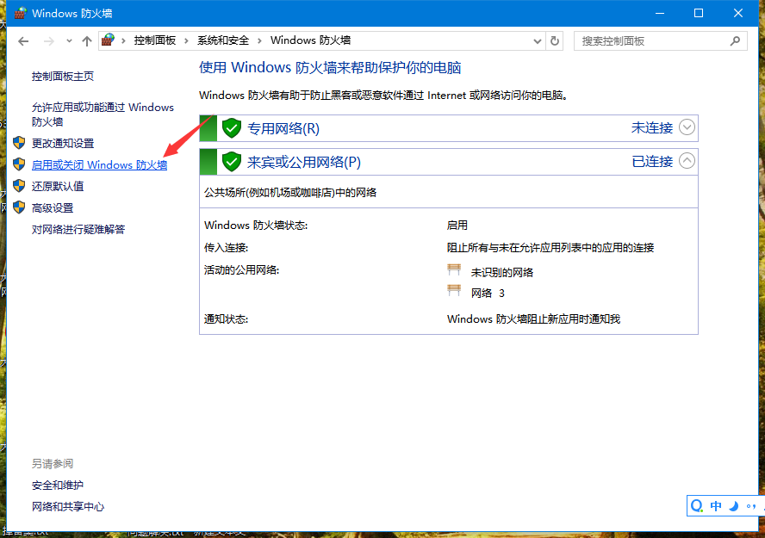Click the magnifier search icon
This screenshot has width=765, height=538.
click(x=735, y=41)
